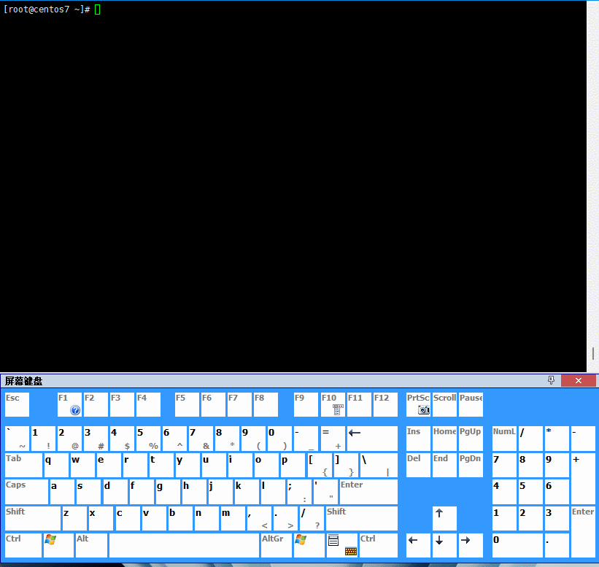Click the terminal vertical scrollbar
This screenshot has height=567, width=599.
[592, 187]
